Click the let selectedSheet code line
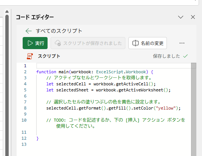The width and height of the screenshot is (202, 156). (x=108, y=90)
